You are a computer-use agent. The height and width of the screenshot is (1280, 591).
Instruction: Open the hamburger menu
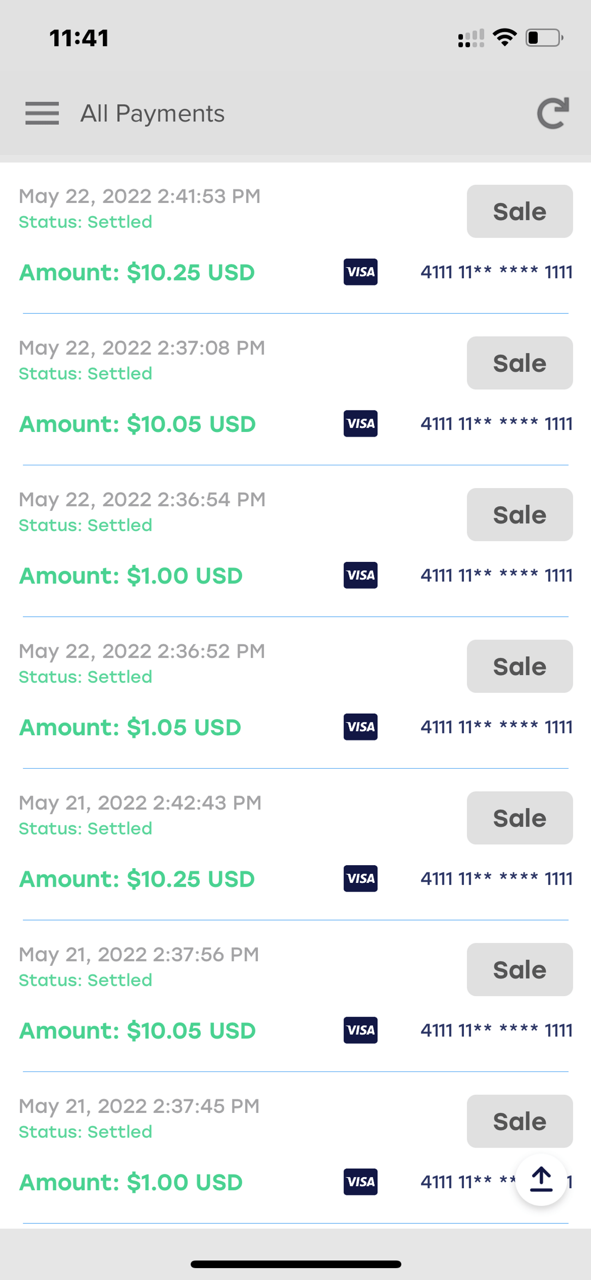(x=42, y=113)
